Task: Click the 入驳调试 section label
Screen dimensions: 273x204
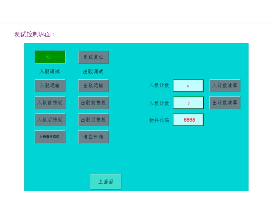Action: pos(50,72)
